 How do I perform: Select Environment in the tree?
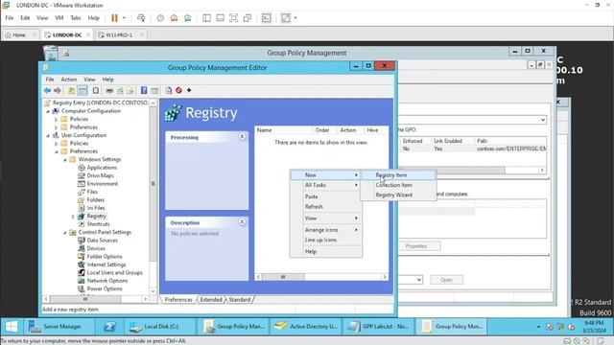tap(102, 183)
